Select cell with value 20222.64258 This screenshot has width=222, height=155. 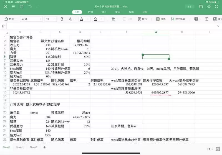tap(20, 84)
